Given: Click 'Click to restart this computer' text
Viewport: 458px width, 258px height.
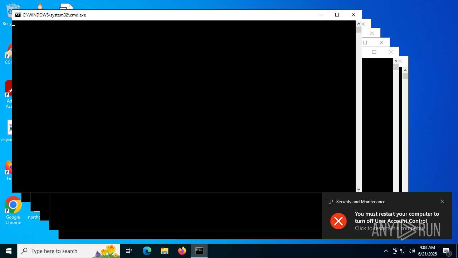Looking at the screenshot, I should (389, 228).
